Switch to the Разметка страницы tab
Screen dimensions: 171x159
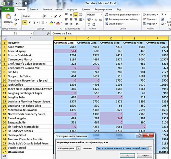pyautogui.click(x=53, y=9)
